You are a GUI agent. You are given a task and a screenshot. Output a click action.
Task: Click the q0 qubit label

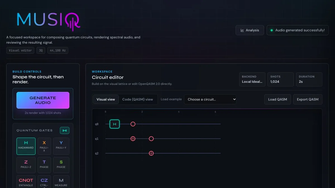[97, 124]
